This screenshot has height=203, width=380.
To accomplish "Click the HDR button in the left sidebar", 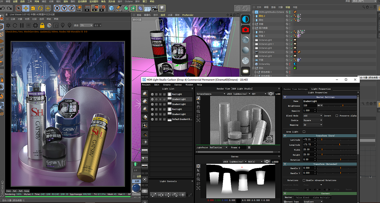I will [x=145, y=191].
